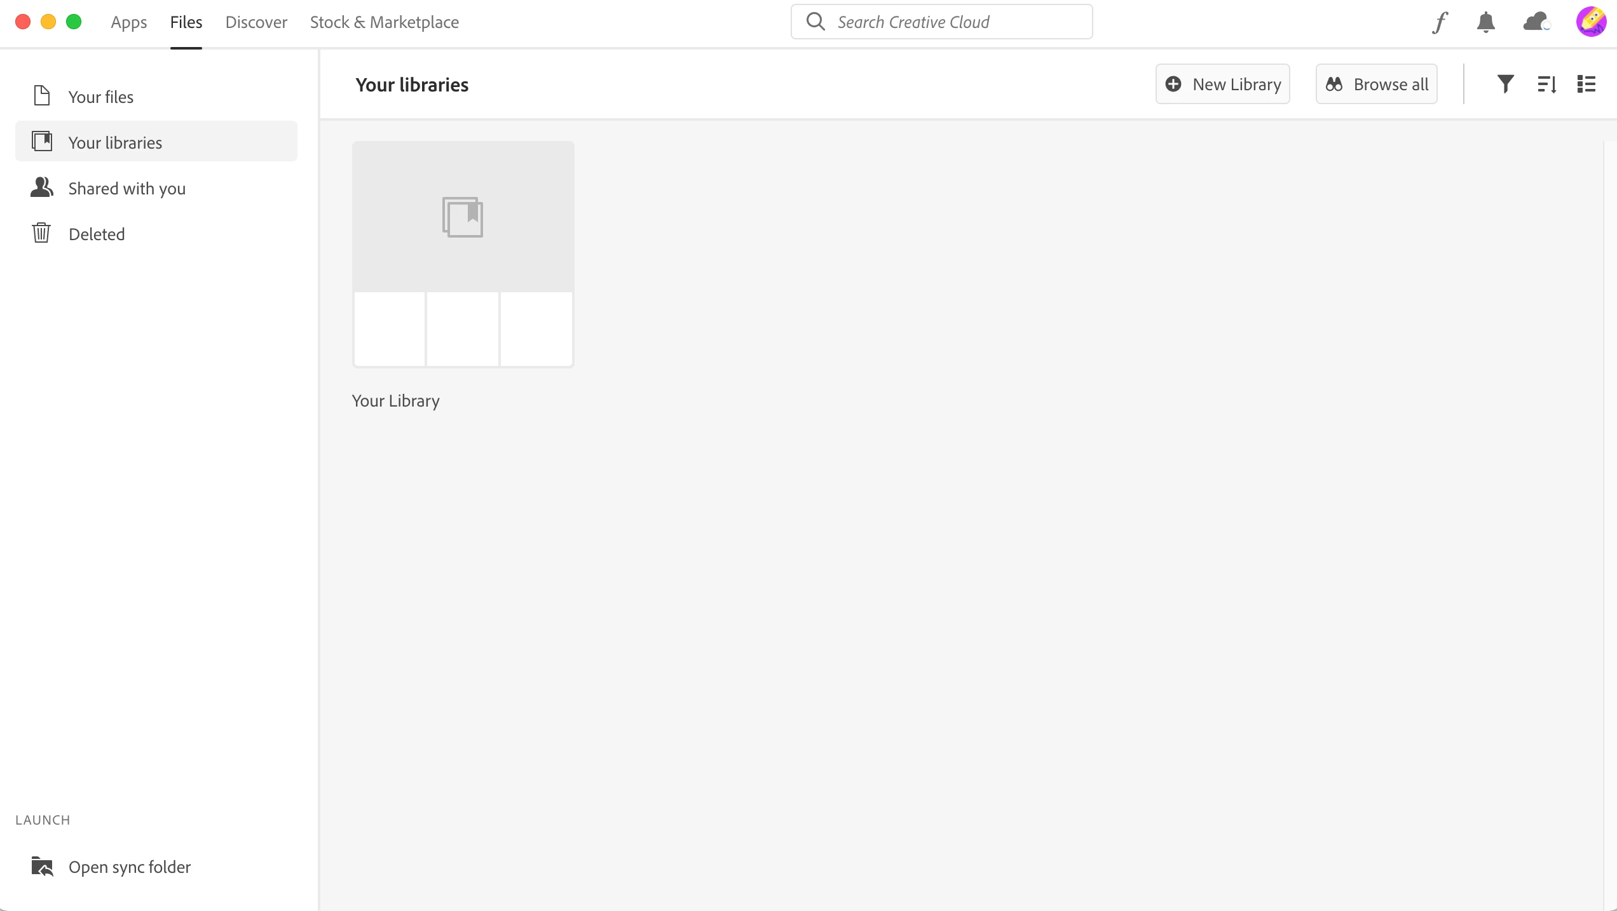Open the account profile avatar
The width and height of the screenshot is (1617, 911).
pyautogui.click(x=1590, y=22)
